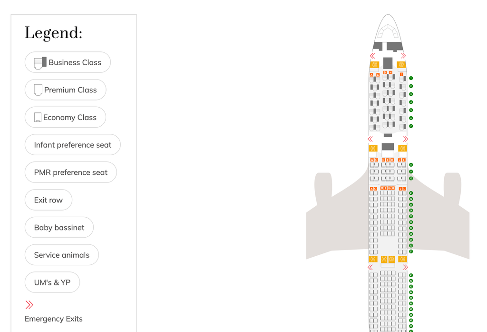The height and width of the screenshot is (332, 487).
Task: Toggle the Economy Class legend pill
Action: (65, 117)
